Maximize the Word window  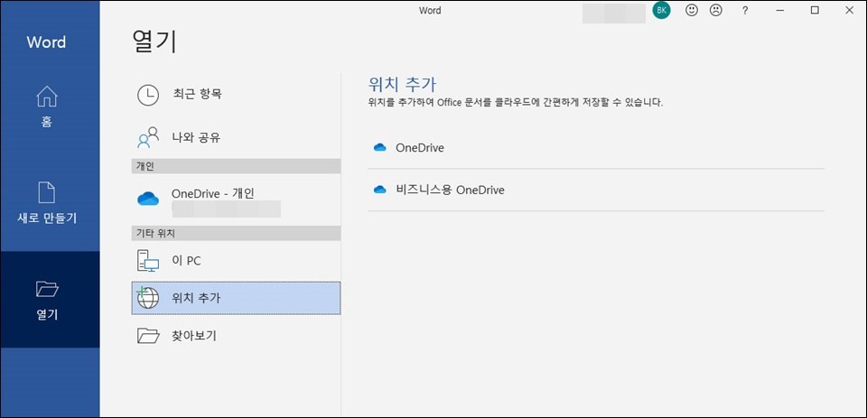[815, 11]
